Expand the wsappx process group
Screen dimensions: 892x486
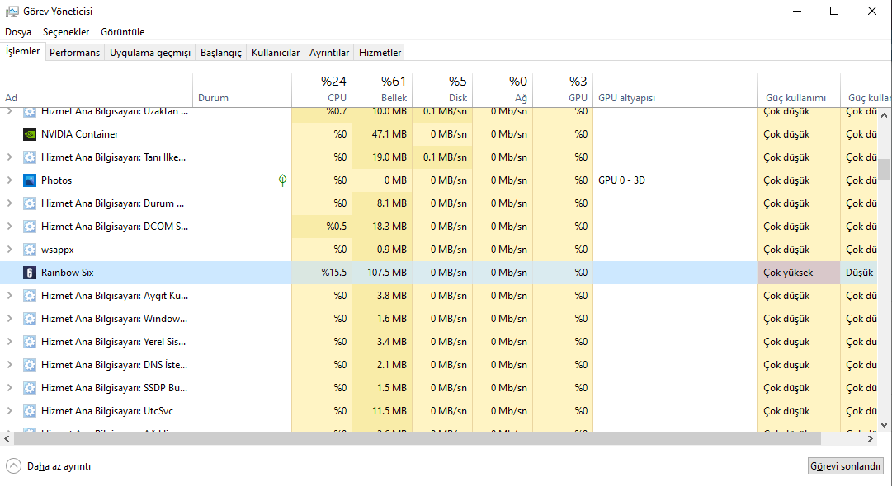[x=9, y=250]
